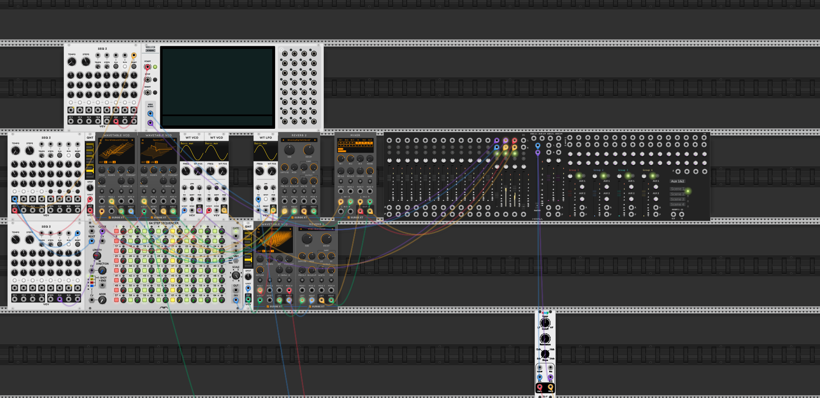Click the Group 1 fader on mixer
Image resolution: width=820 pixels, height=398 pixels.
click(570, 193)
